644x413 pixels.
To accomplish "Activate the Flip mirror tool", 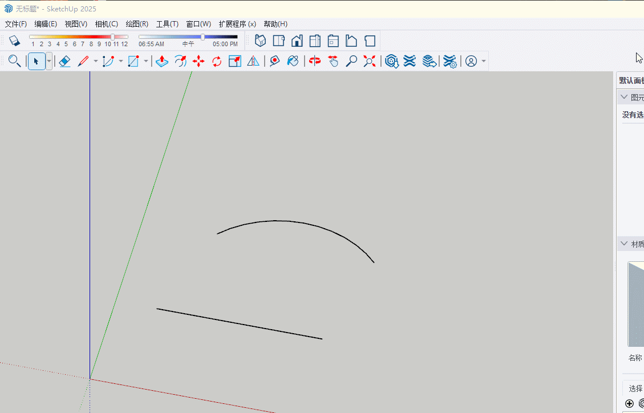I will coord(253,61).
